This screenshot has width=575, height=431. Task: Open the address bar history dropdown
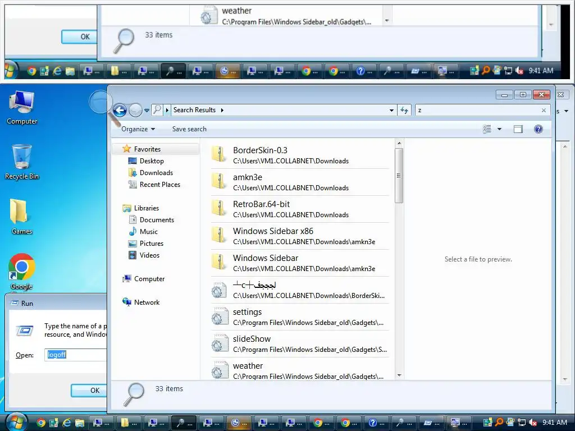pyautogui.click(x=391, y=110)
